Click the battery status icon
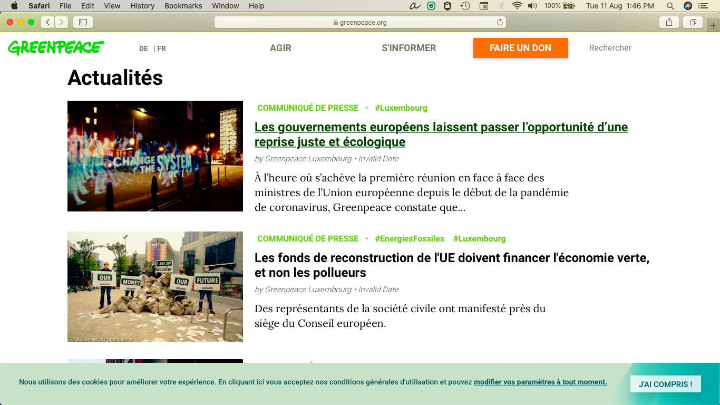720x405 pixels. (568, 6)
